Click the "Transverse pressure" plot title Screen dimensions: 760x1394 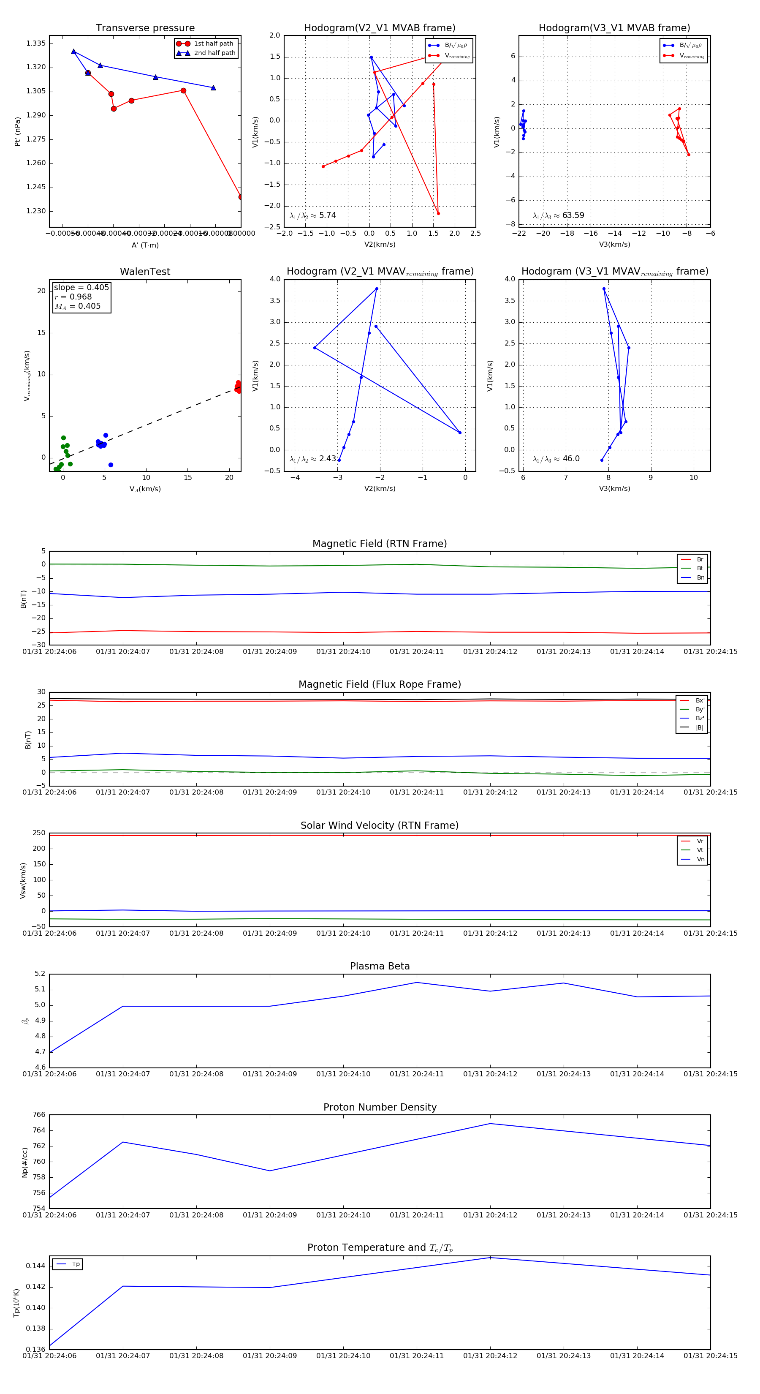tap(145, 28)
